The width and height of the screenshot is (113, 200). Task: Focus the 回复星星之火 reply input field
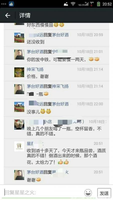click(43, 192)
